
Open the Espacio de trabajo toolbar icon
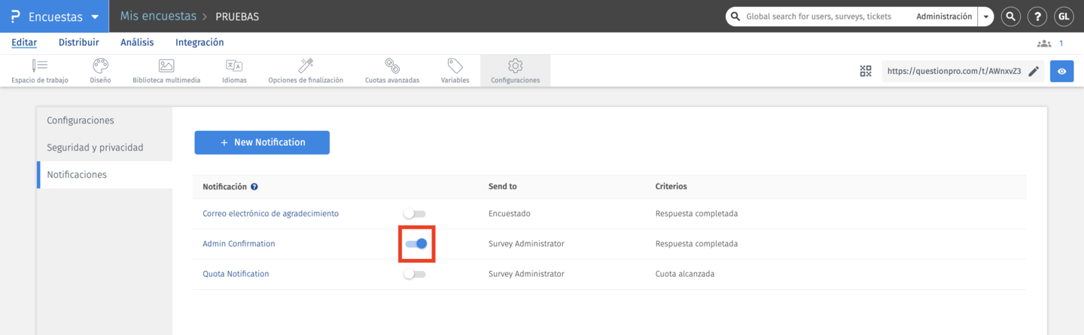click(40, 66)
